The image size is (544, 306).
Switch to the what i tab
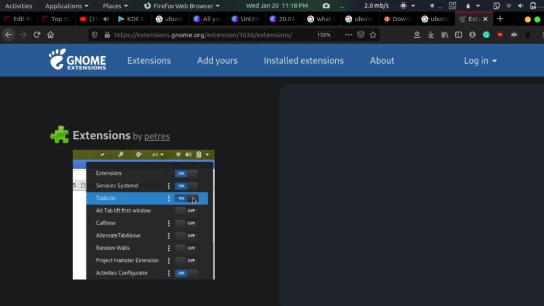(x=321, y=19)
